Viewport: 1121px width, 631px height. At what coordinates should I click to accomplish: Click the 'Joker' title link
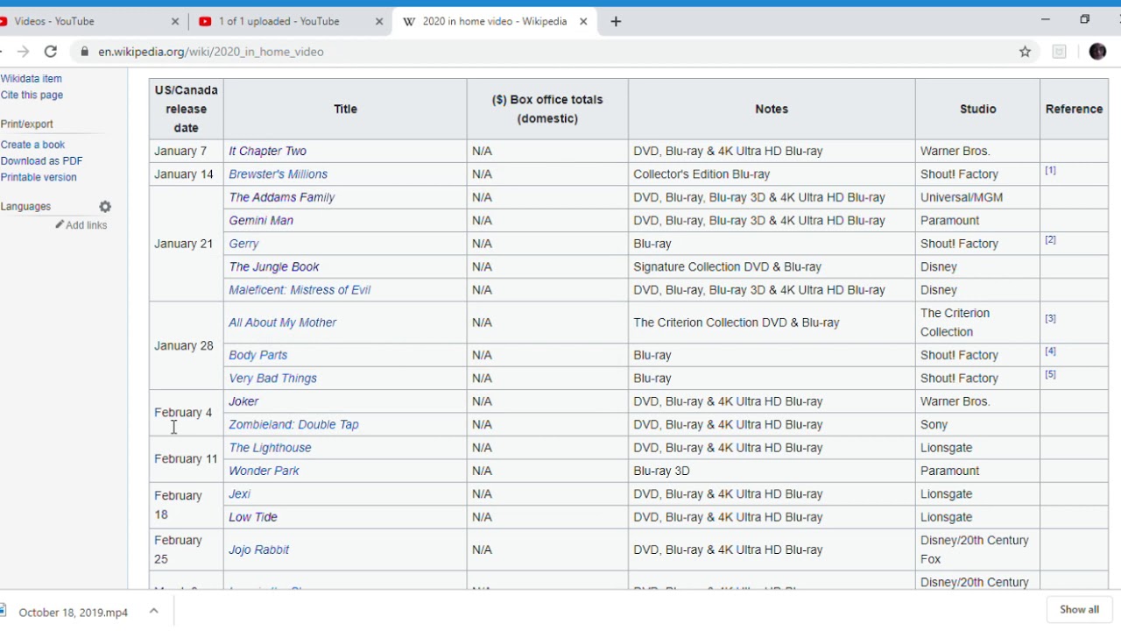click(243, 401)
